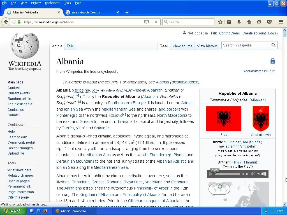Close the Albania - Wikipedia tab
Screen dimensions: 287x215
pos(59,12)
